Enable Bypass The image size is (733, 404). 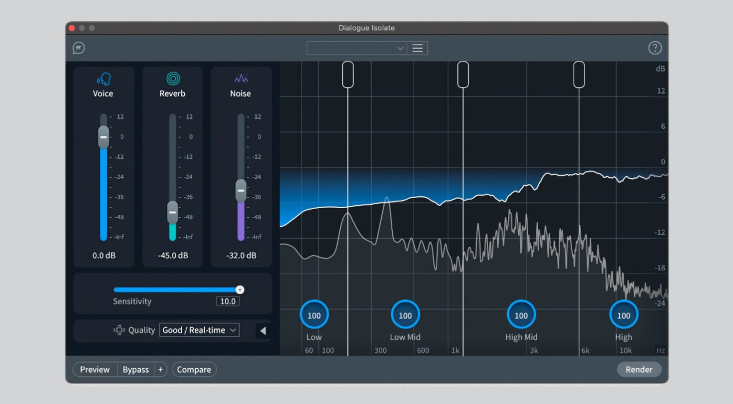click(136, 369)
